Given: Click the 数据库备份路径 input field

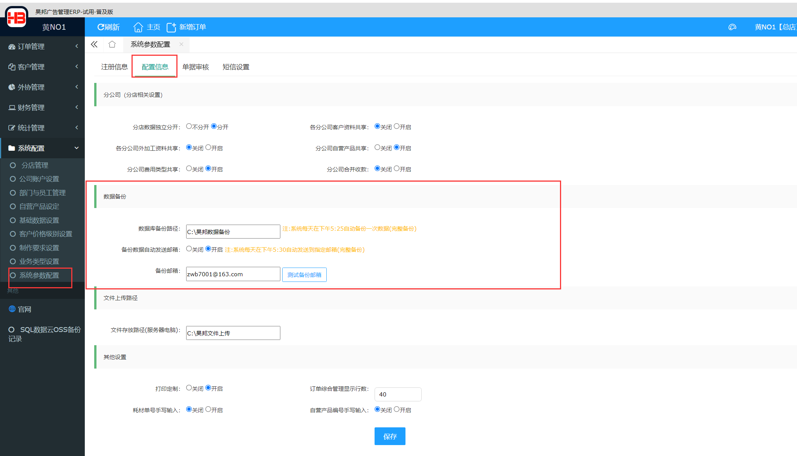Looking at the screenshot, I should pyautogui.click(x=233, y=231).
